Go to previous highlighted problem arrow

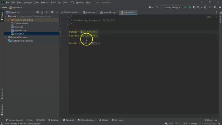(x=213, y=17)
